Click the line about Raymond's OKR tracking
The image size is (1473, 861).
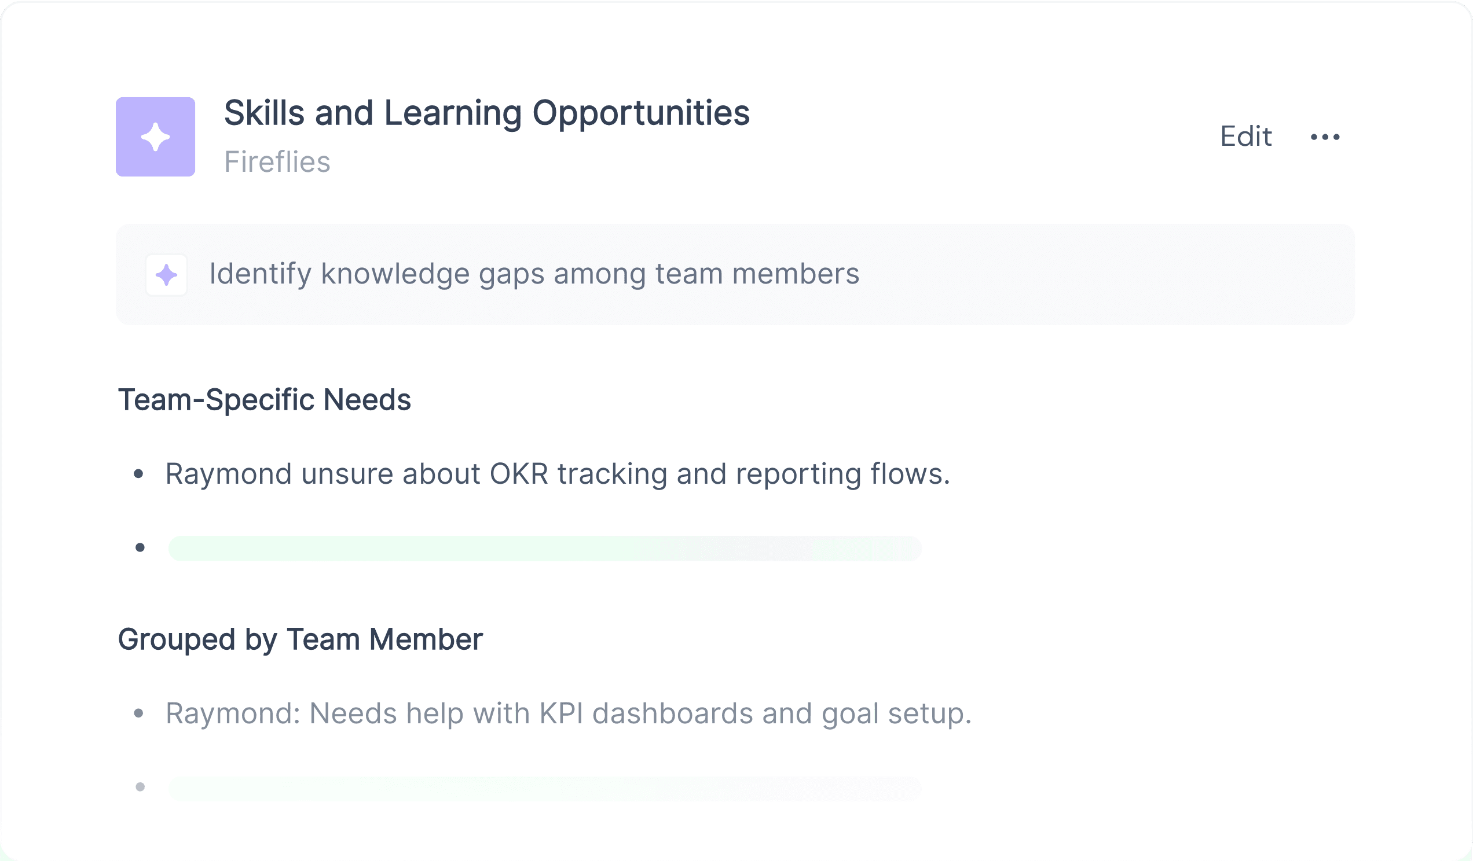pos(558,474)
